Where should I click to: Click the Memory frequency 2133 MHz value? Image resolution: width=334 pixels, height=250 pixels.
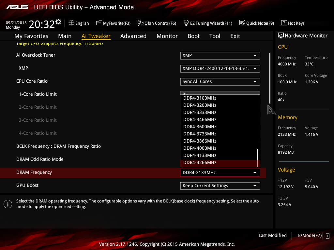(x=287, y=134)
